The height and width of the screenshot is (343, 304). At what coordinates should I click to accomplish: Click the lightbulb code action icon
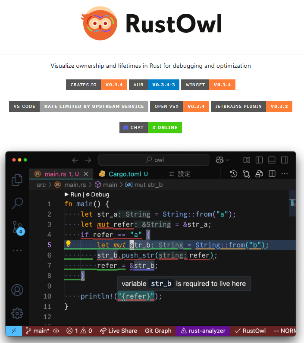coord(68,244)
